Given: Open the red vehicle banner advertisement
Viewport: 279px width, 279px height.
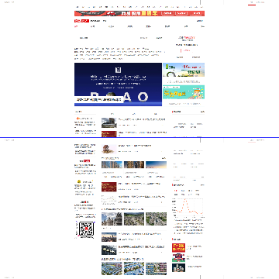Looking at the screenshot, I should coord(139,13).
